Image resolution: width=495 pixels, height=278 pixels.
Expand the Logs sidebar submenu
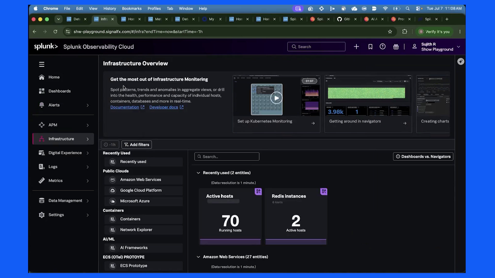point(88,167)
